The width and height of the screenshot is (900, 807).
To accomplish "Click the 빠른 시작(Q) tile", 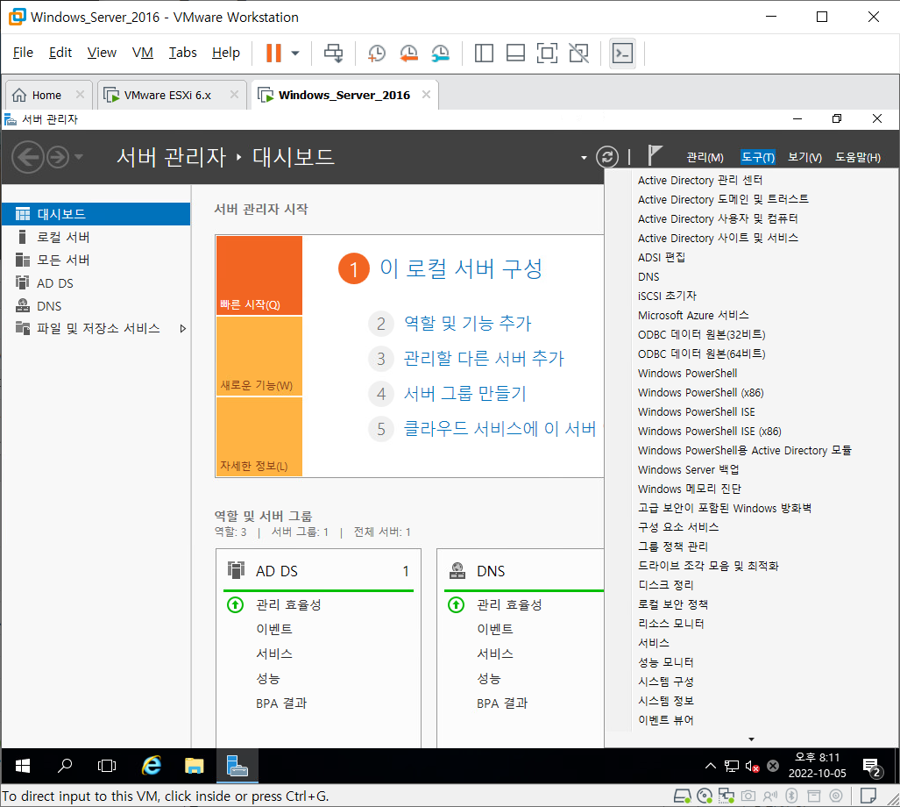I will pyautogui.click(x=259, y=275).
